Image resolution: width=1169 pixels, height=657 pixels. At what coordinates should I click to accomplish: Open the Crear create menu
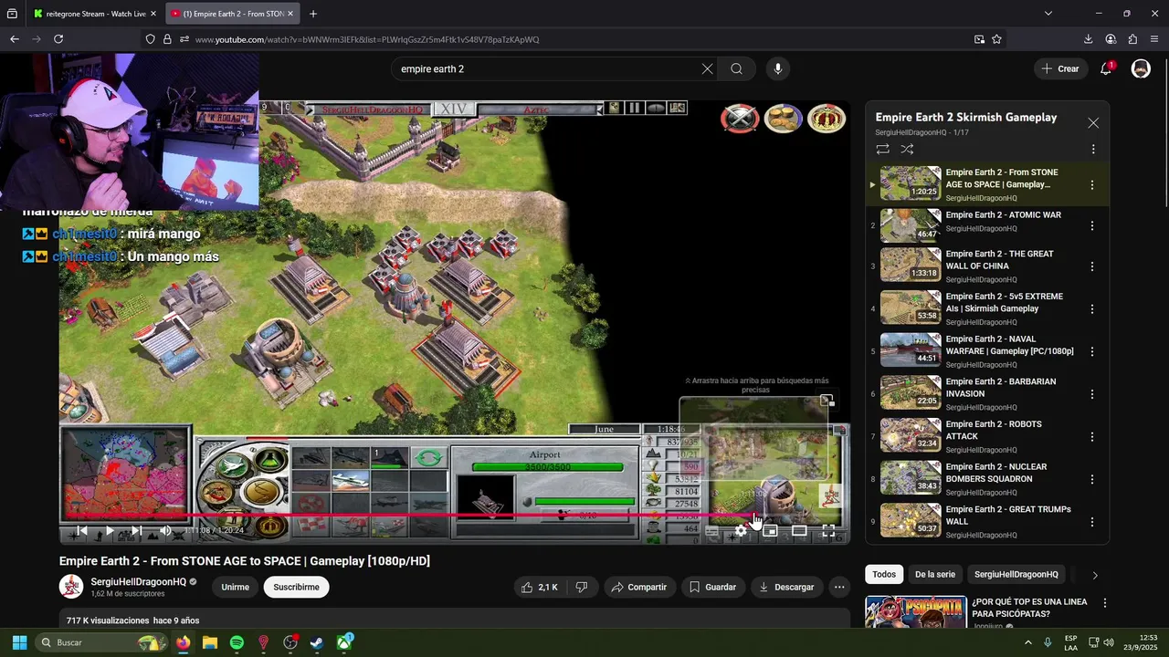1061,68
